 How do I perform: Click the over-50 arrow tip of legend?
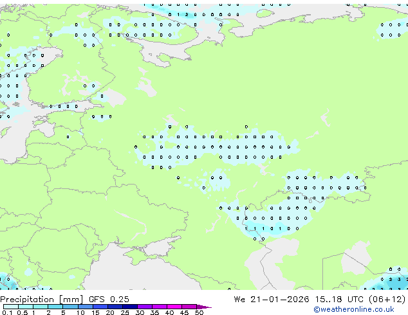point(204,307)
